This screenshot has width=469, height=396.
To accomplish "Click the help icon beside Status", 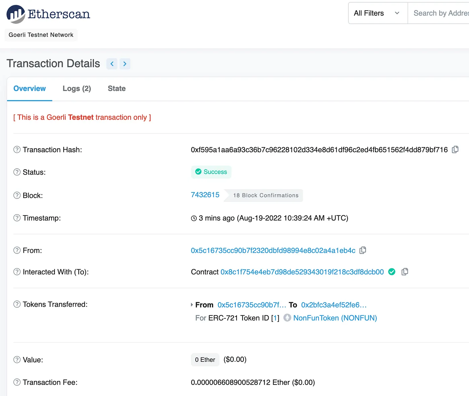I will [x=17, y=172].
